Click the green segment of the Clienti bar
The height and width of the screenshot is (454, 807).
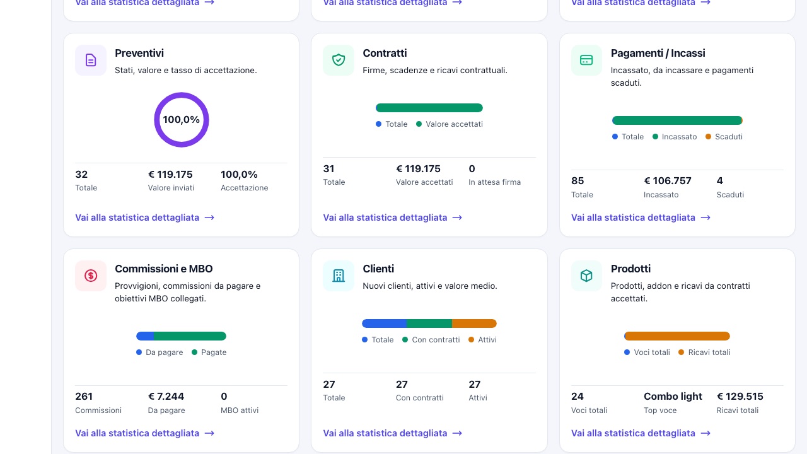click(x=429, y=323)
